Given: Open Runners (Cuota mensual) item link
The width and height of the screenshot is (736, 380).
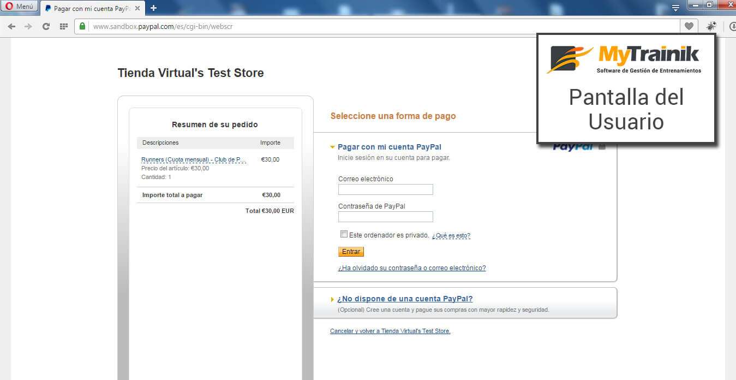Looking at the screenshot, I should [194, 159].
